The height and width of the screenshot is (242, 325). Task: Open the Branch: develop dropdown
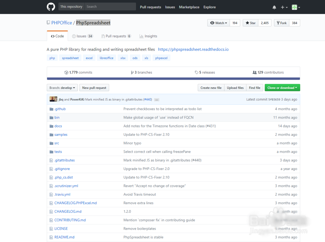[x=62, y=88]
